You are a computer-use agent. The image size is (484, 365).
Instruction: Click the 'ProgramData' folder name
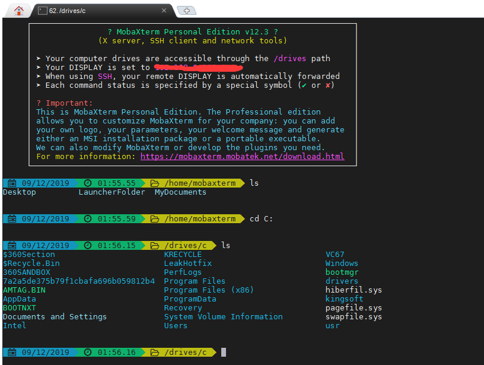click(190, 299)
